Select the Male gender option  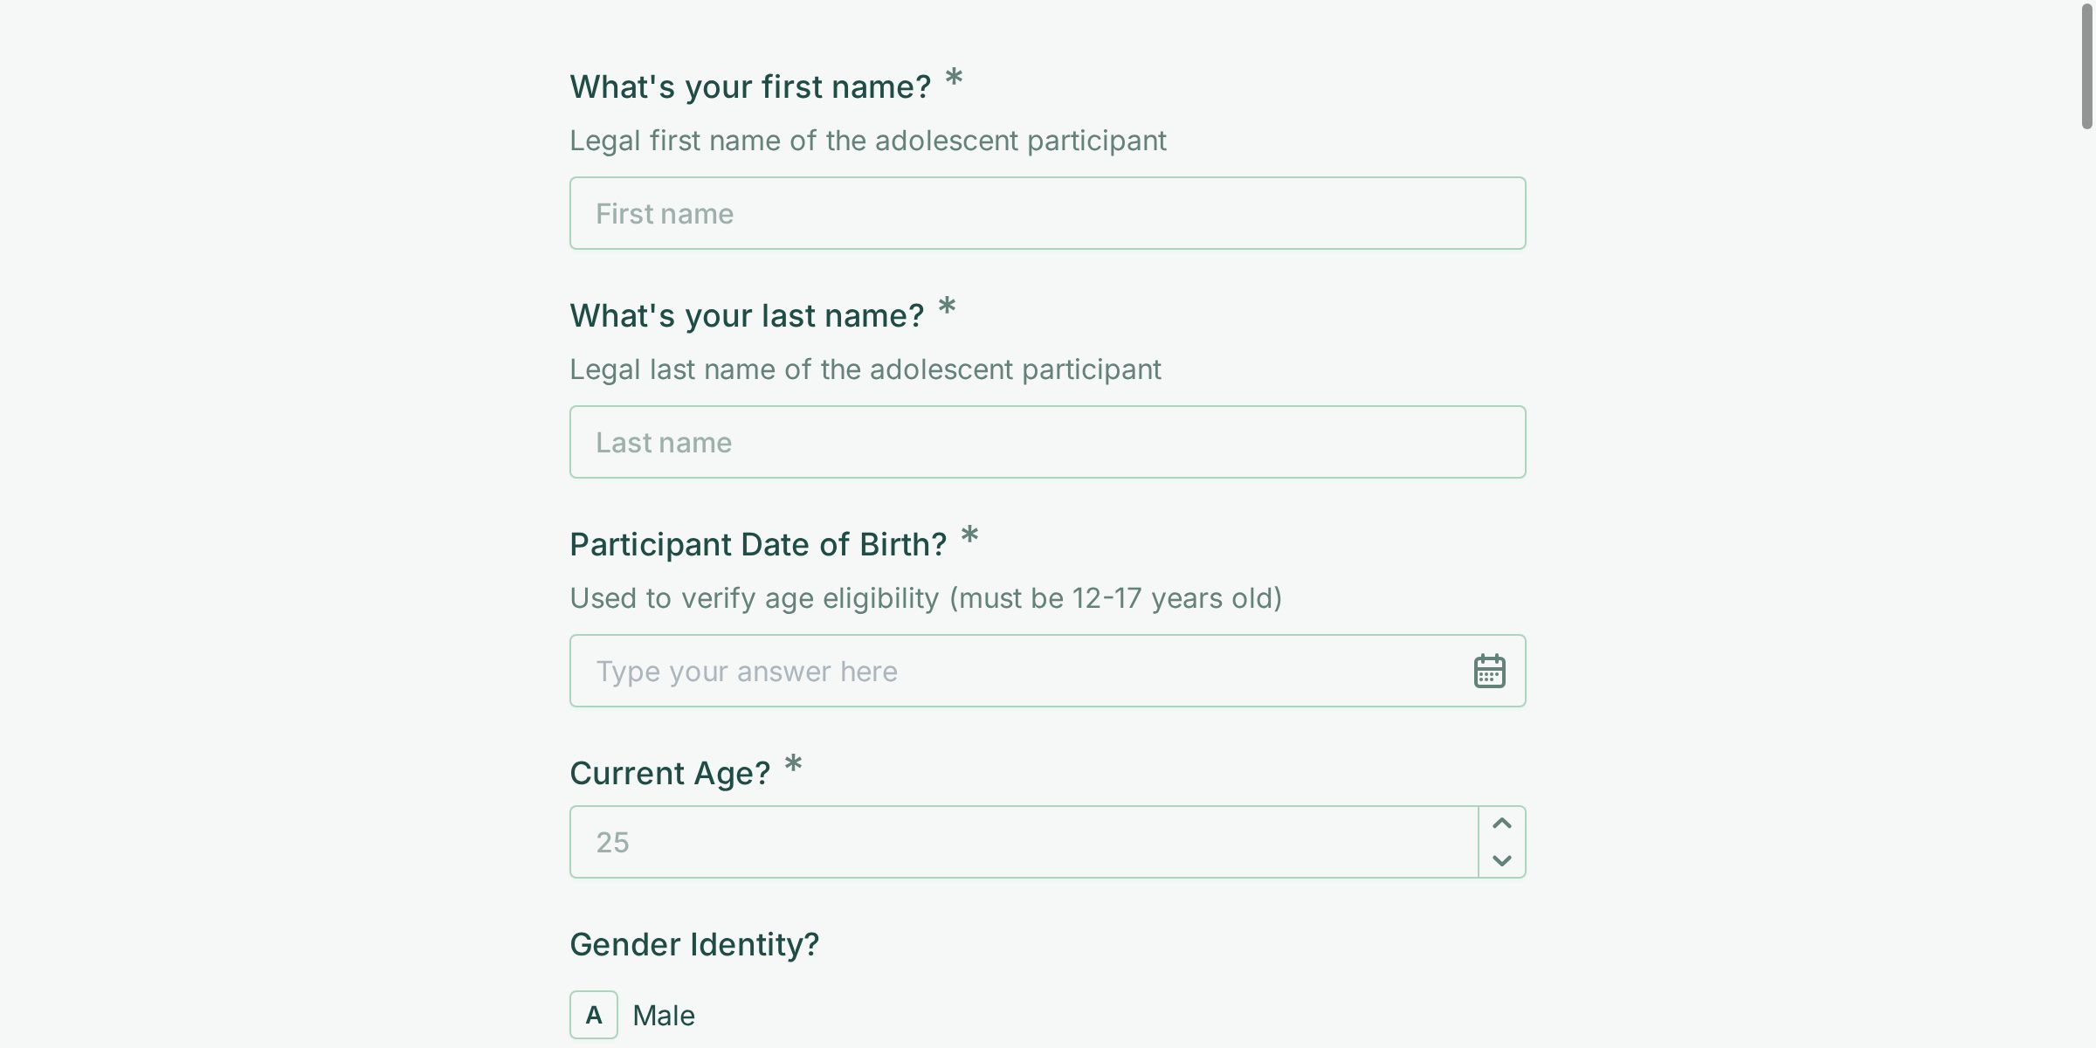[x=663, y=1015]
